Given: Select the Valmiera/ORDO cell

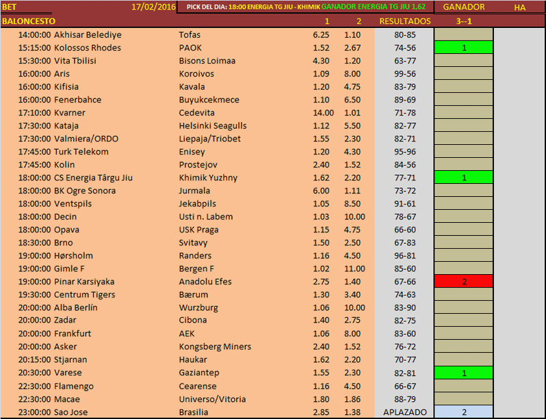Looking at the screenshot, I should (86, 139).
